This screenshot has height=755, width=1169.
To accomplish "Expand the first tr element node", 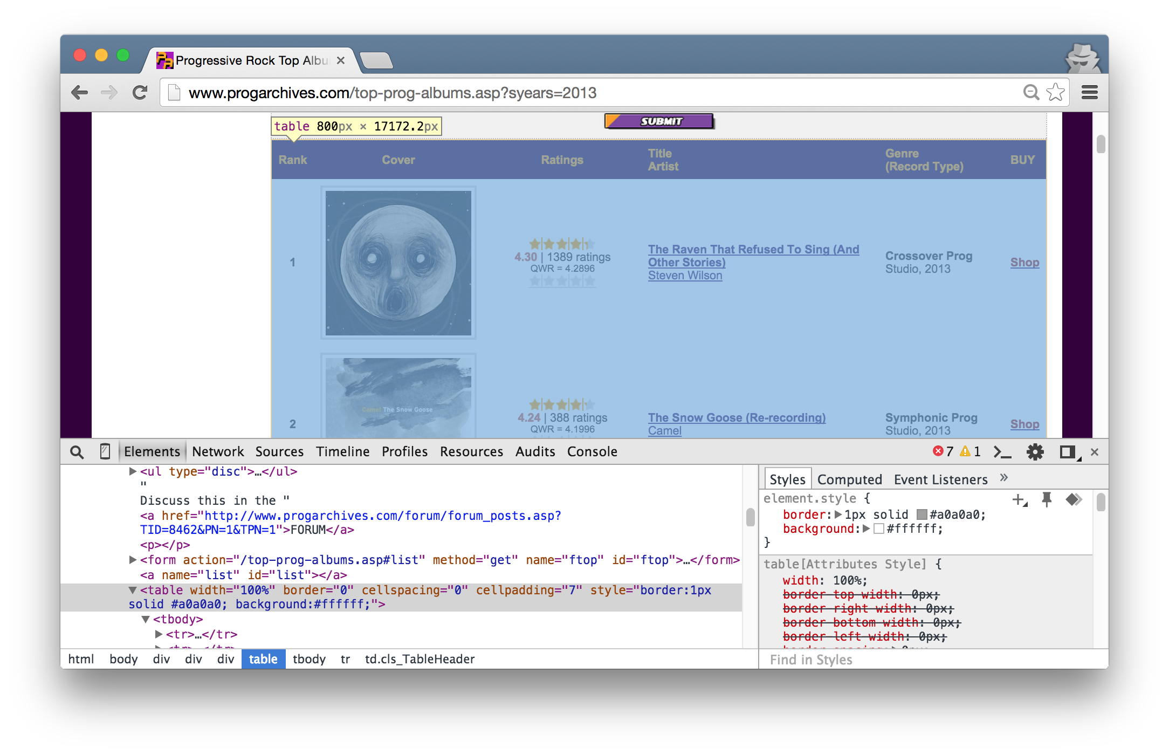I will 156,634.
